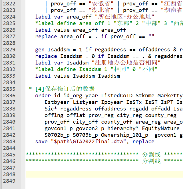Screen dimensions: 183x189
Task: Click line number 2828 of the blank line
Action: point(9,43)
